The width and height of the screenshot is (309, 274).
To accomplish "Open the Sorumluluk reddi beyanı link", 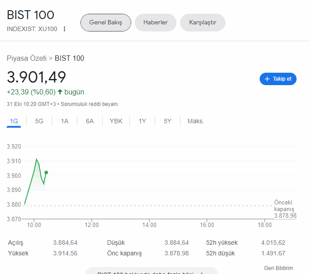I will tap(89, 104).
